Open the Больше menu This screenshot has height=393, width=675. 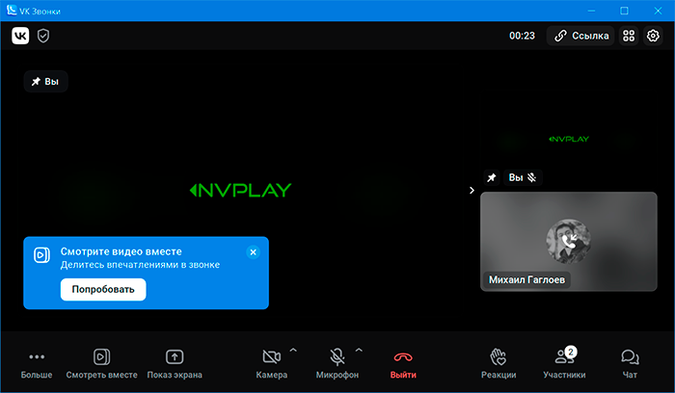(37, 364)
